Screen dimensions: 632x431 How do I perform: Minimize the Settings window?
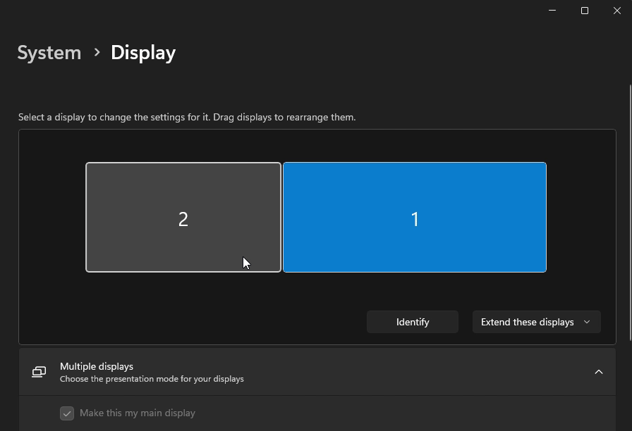(552, 11)
